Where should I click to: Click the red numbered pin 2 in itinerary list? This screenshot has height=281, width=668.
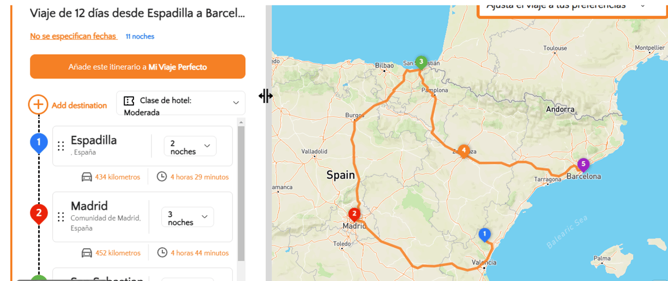coord(39,214)
